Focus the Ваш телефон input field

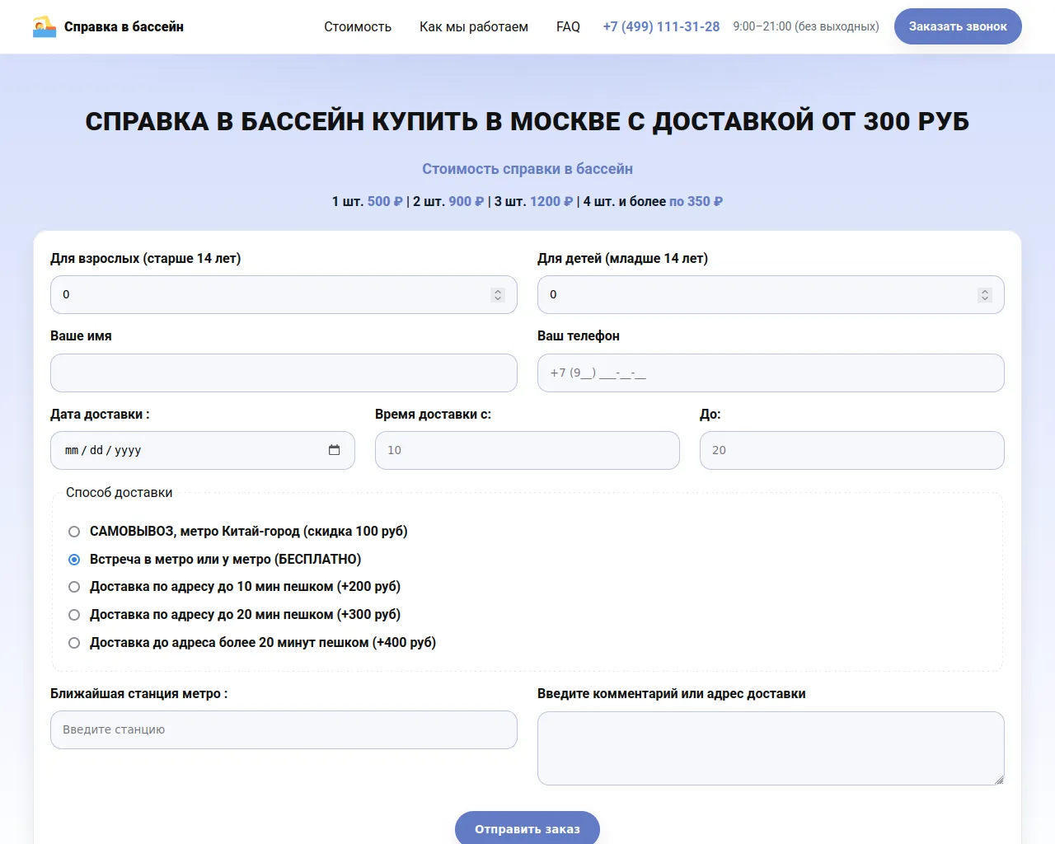coord(770,373)
